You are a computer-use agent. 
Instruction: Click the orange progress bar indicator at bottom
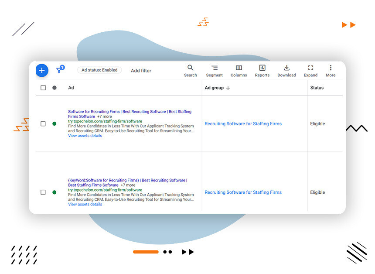[x=146, y=252]
